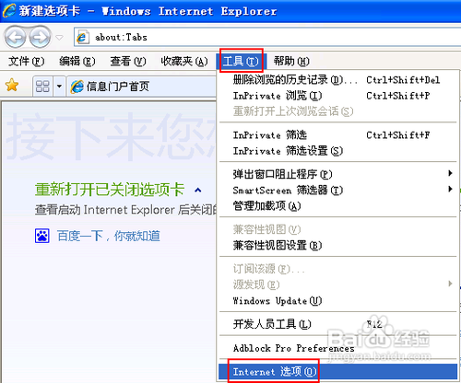Switch to the 信息门户首页 tab
This screenshot has width=461, height=383.
[x=142, y=87]
